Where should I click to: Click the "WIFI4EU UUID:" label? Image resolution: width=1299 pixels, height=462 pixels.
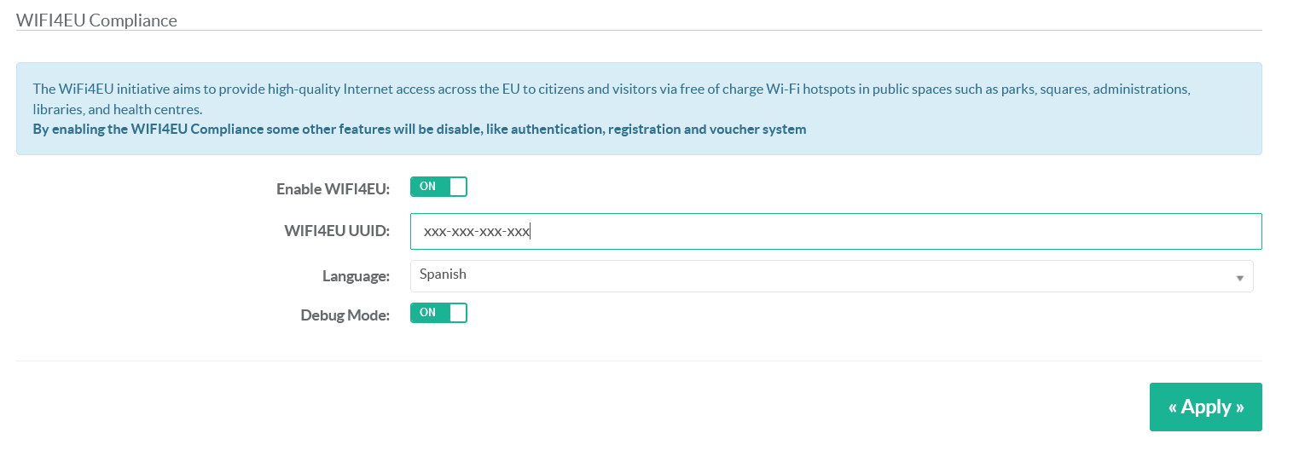[x=336, y=231]
